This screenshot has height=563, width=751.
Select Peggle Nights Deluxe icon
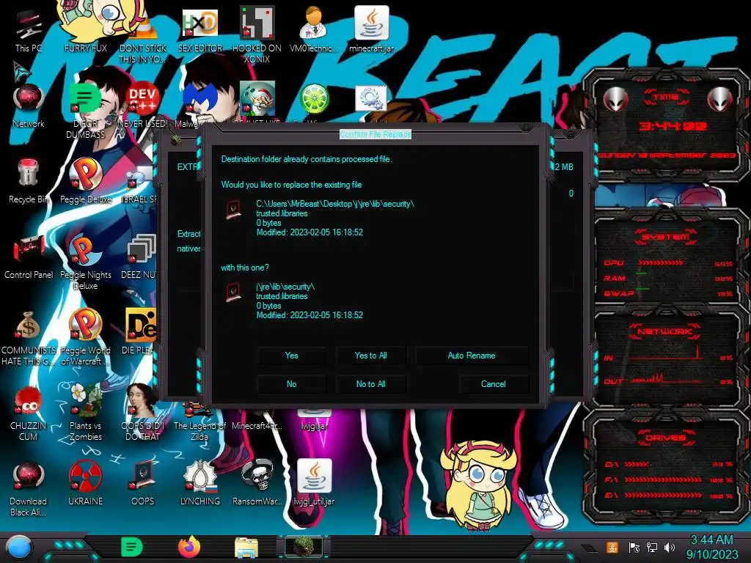[85, 262]
